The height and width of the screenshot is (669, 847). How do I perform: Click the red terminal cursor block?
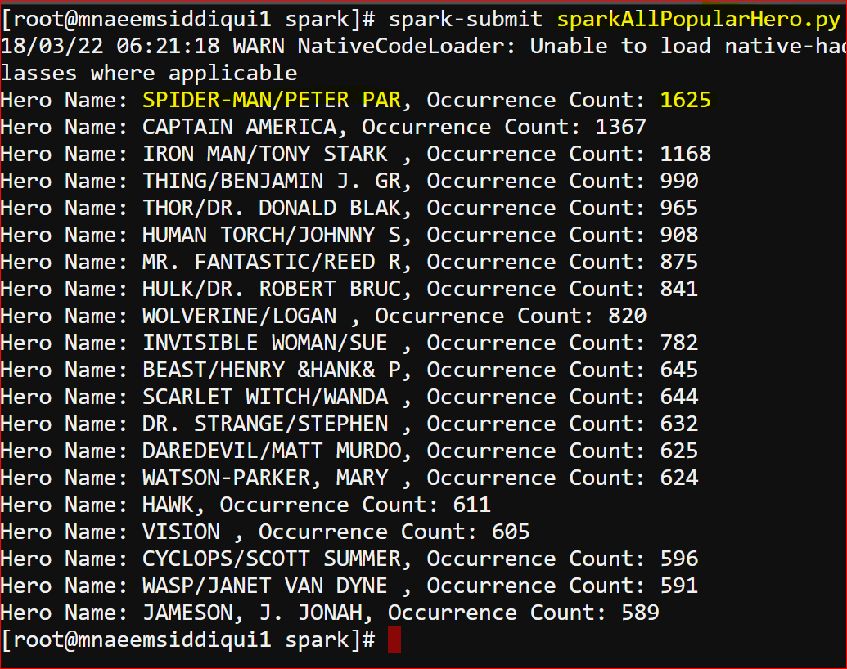pyautogui.click(x=394, y=640)
